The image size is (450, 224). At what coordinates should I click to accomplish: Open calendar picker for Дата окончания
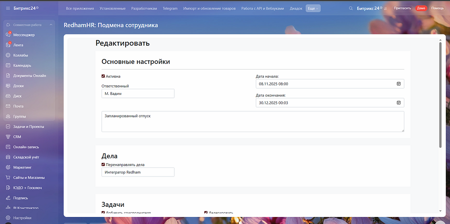[x=399, y=103]
